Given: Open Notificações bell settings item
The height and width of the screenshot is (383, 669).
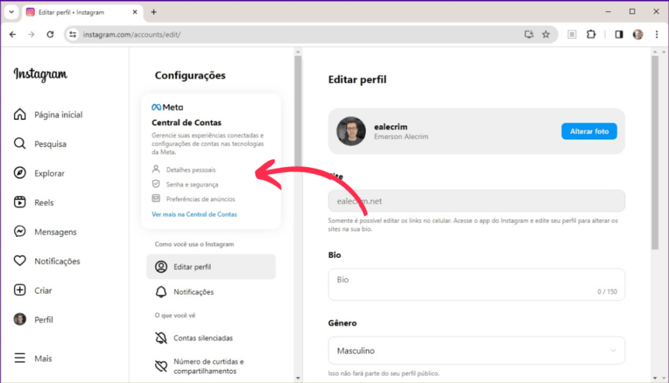Looking at the screenshot, I should [211, 292].
